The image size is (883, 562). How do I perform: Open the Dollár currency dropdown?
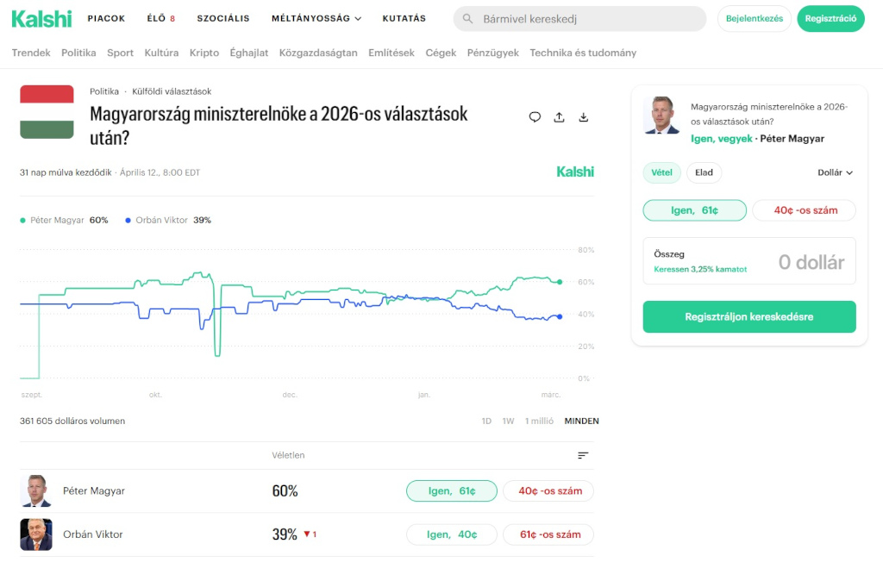[x=835, y=172]
